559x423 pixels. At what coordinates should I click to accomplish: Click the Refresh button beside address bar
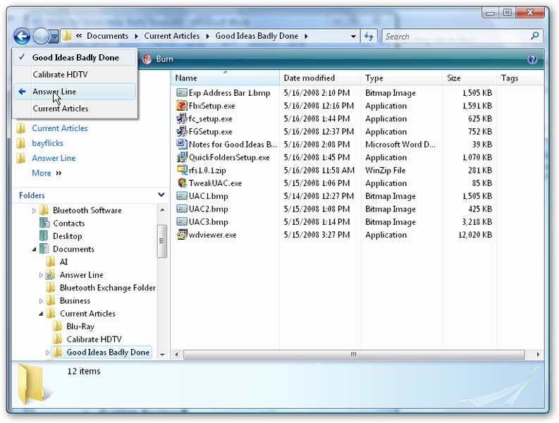click(x=369, y=36)
